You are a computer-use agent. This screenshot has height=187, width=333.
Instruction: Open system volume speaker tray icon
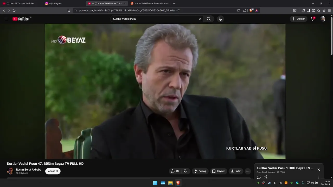[x=312, y=183]
